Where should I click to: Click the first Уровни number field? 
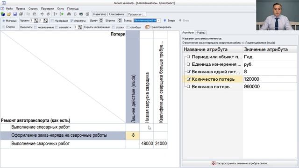(x=32, y=21)
